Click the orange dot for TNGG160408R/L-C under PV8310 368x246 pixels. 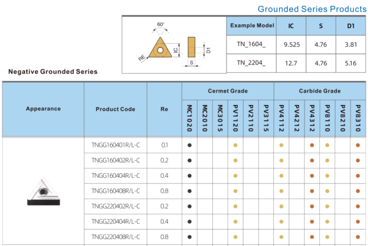pyautogui.click(x=358, y=191)
